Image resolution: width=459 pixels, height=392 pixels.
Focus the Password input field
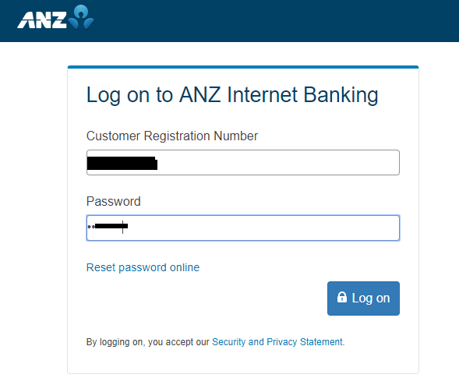point(243,228)
